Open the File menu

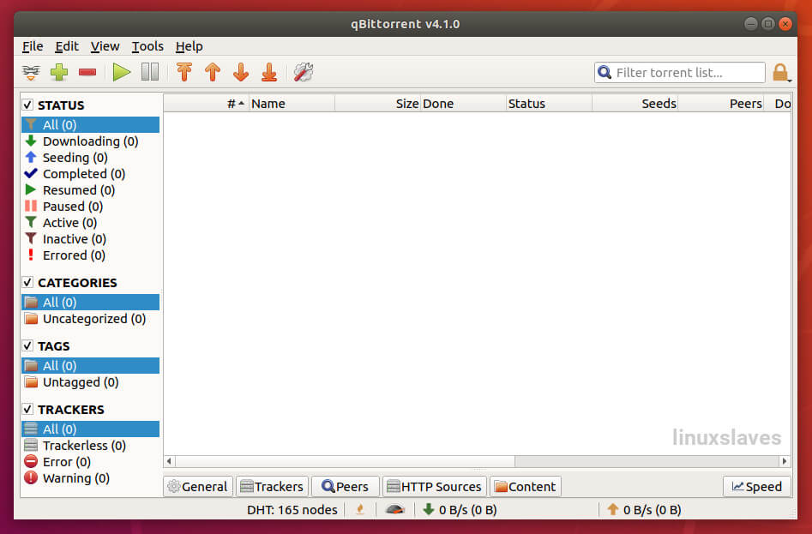(33, 46)
